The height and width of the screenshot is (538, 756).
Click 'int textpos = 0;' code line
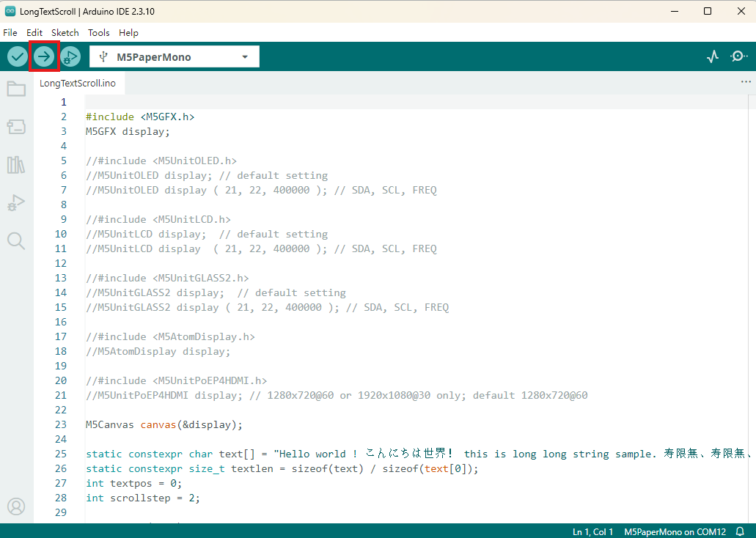(x=134, y=483)
